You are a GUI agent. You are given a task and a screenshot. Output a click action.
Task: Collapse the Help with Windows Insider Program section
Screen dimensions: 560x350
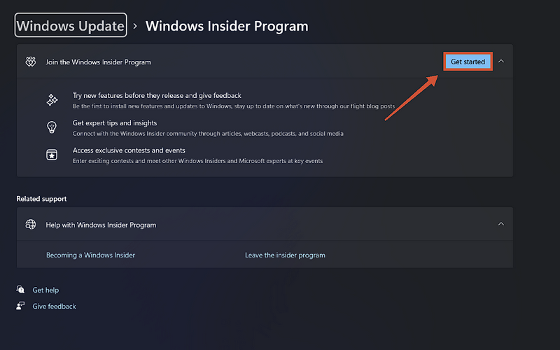pyautogui.click(x=501, y=224)
